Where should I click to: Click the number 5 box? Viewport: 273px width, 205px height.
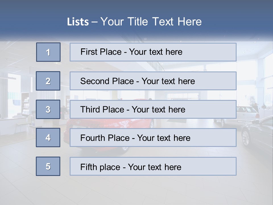click(48, 166)
